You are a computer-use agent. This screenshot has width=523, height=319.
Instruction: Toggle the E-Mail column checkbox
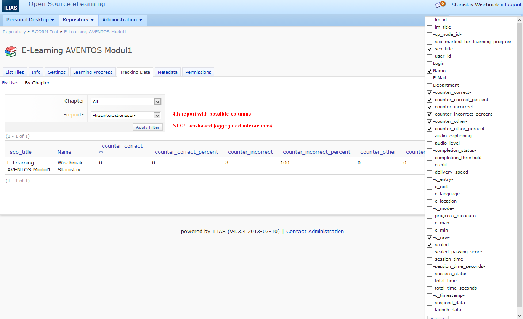[430, 78]
